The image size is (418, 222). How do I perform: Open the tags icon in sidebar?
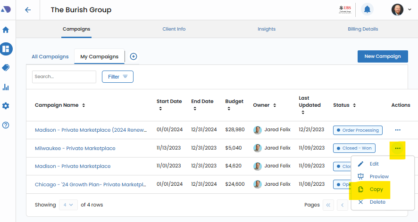pyautogui.click(x=6, y=68)
